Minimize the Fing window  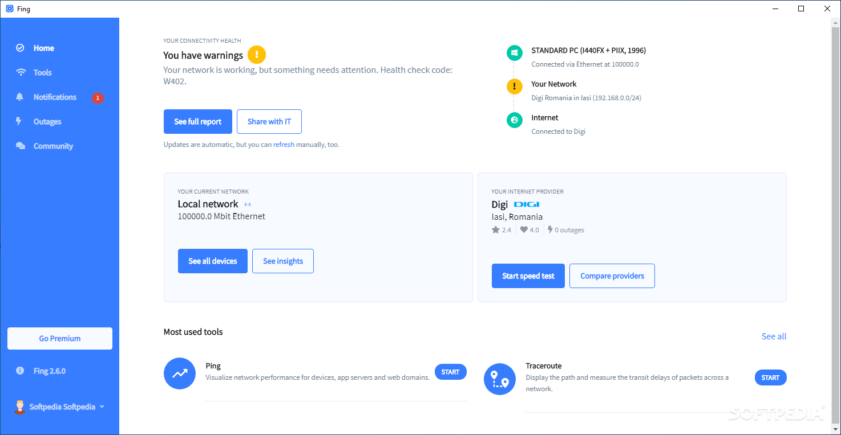tap(775, 9)
